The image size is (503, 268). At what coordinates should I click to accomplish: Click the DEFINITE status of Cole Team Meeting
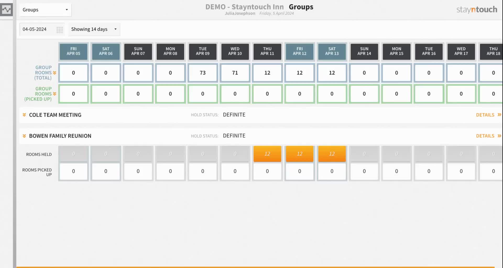click(x=234, y=115)
